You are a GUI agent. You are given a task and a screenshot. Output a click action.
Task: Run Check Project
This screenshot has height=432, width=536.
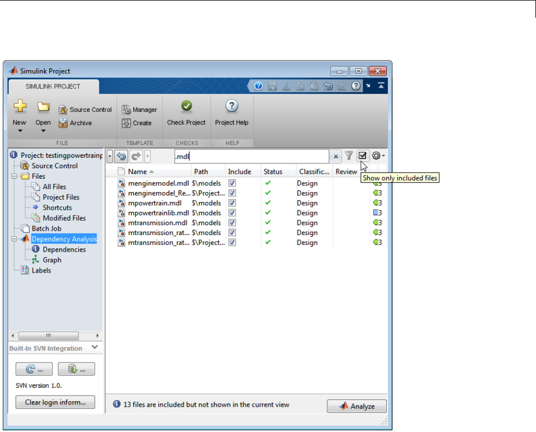point(186,113)
